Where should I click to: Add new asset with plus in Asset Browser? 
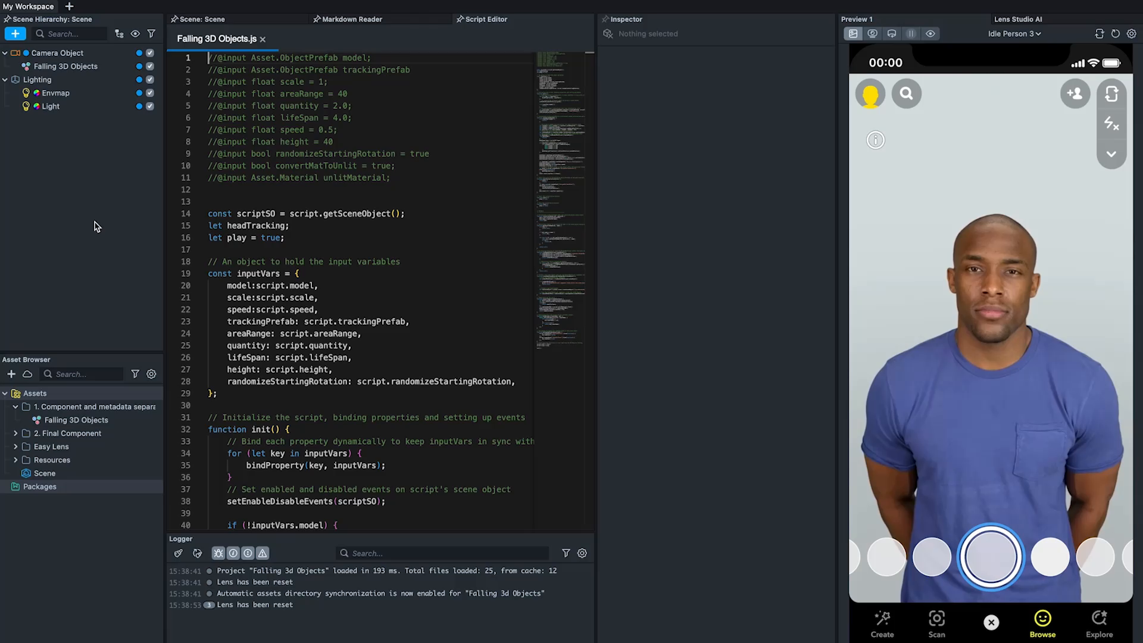click(11, 374)
